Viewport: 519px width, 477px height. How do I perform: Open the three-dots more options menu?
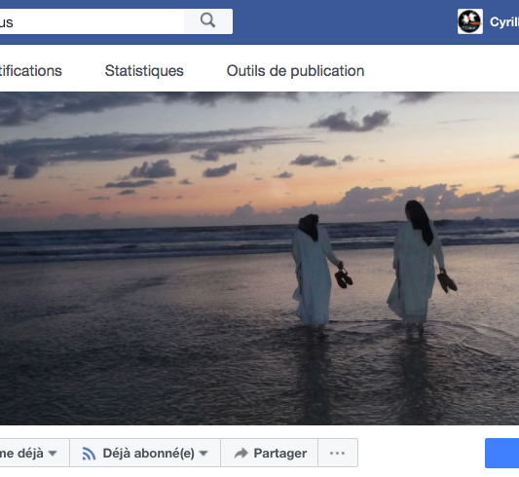pyautogui.click(x=338, y=453)
